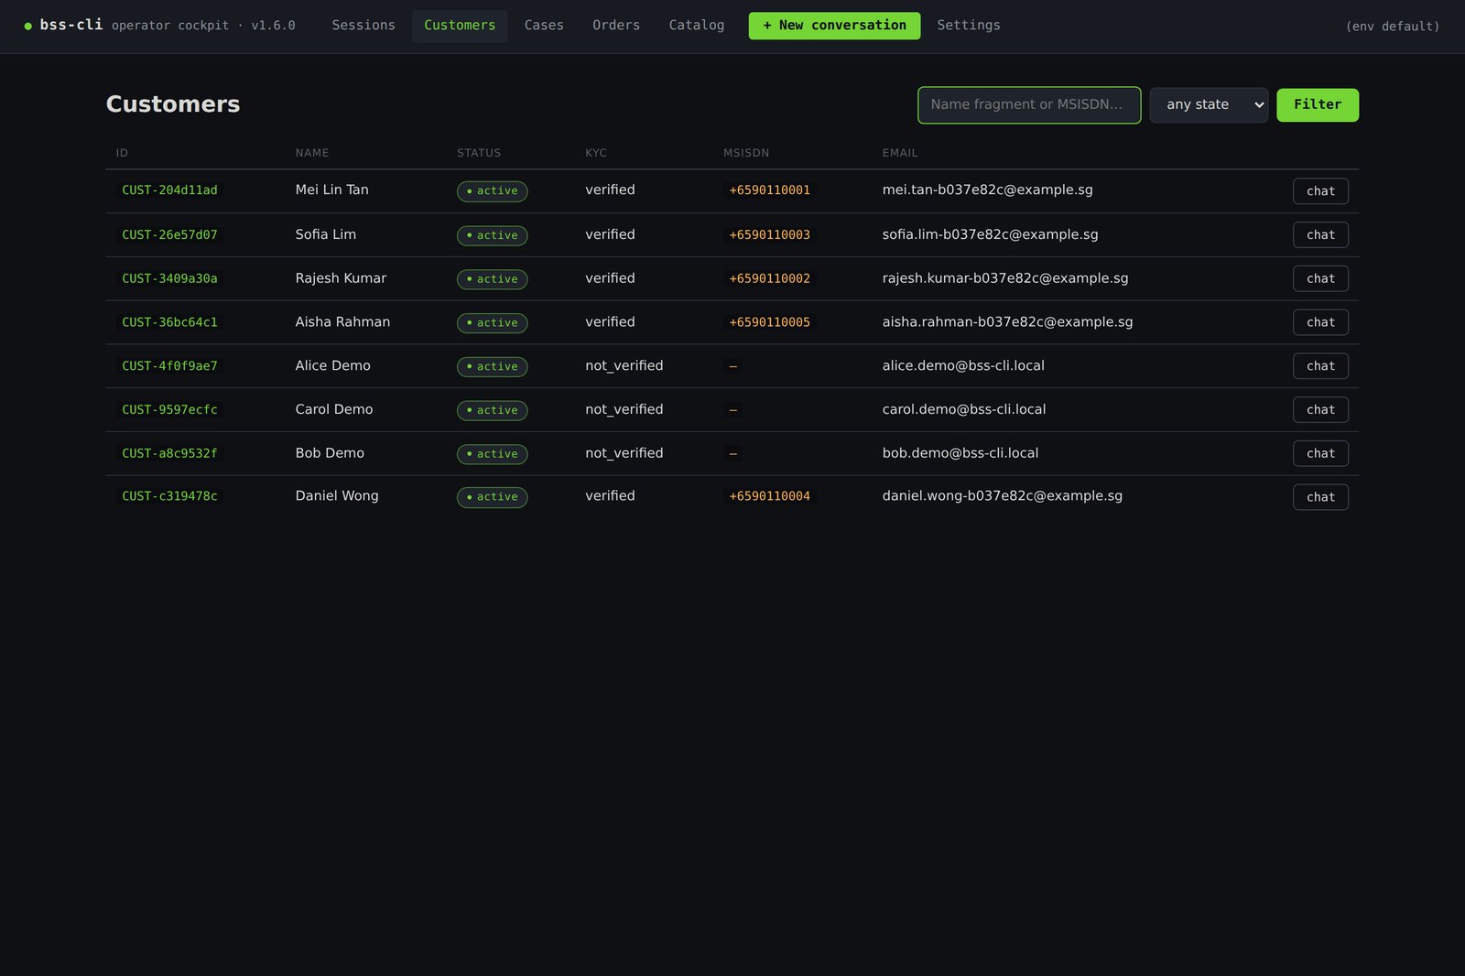Click the green Filter button
Viewport: 1465px width, 976px height.
click(1318, 105)
